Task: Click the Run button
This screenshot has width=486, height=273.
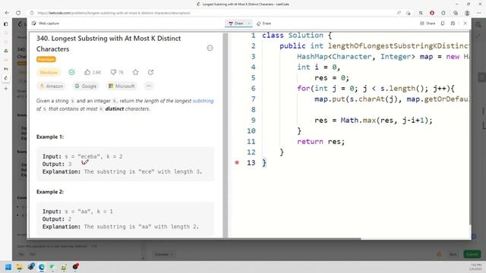Action: coord(453,255)
